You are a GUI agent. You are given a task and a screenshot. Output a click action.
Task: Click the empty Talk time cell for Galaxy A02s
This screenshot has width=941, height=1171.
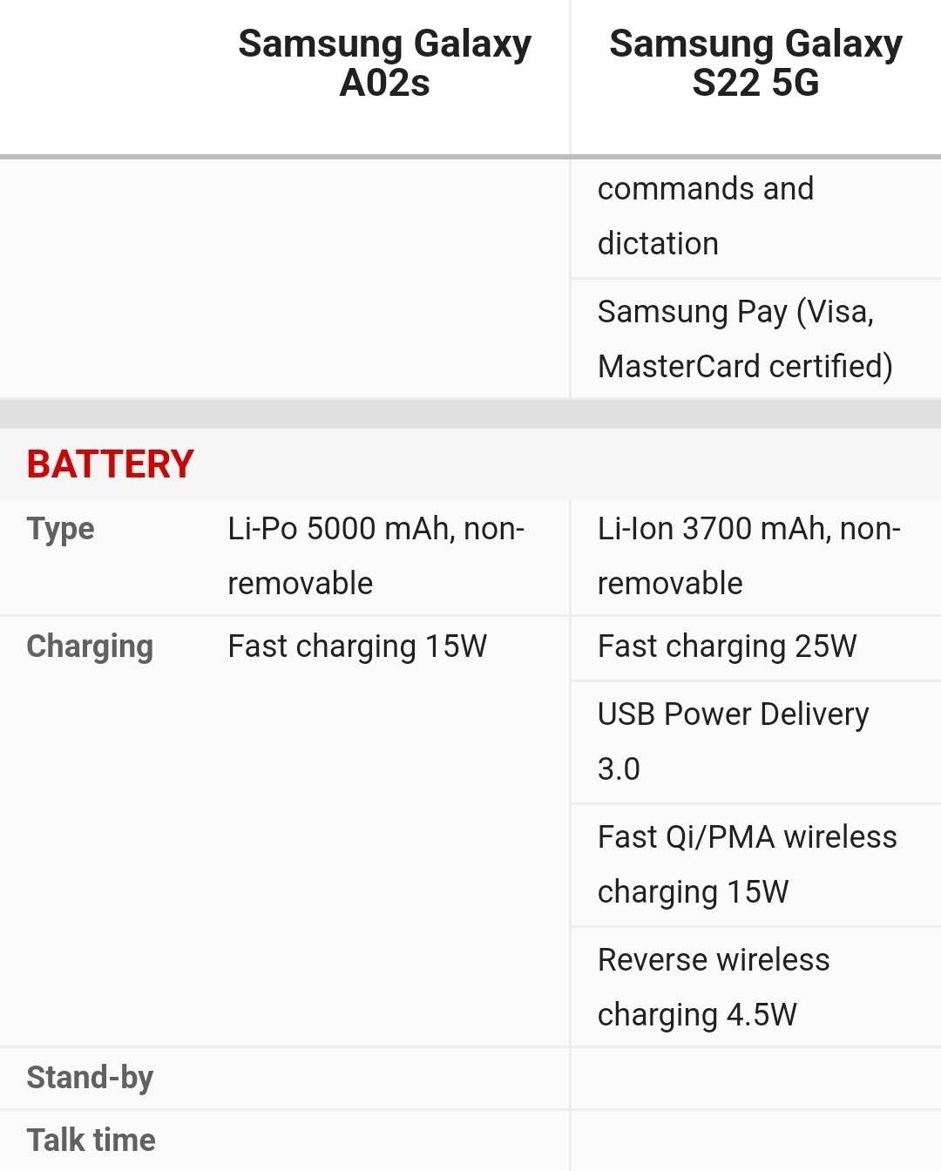pyautogui.click(x=384, y=1141)
